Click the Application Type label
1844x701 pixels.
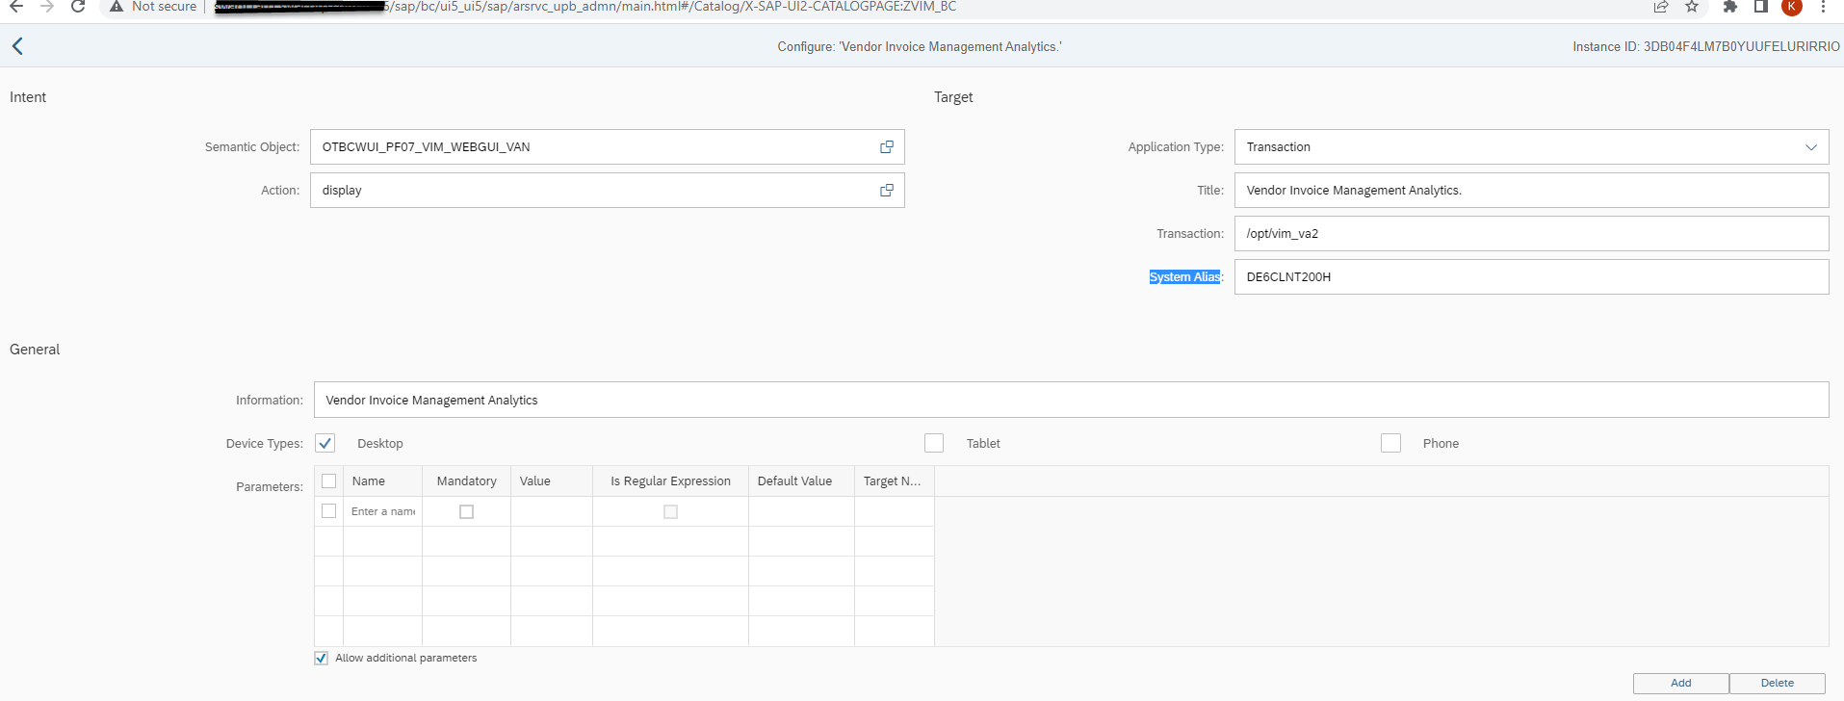1176,147
